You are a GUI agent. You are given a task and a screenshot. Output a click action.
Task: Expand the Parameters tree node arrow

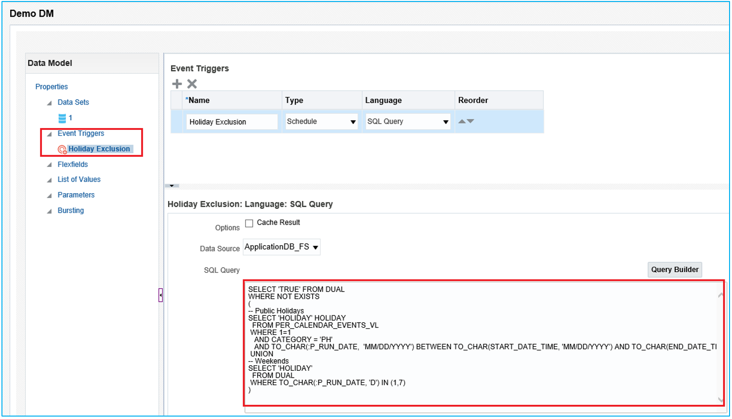pyautogui.click(x=49, y=196)
